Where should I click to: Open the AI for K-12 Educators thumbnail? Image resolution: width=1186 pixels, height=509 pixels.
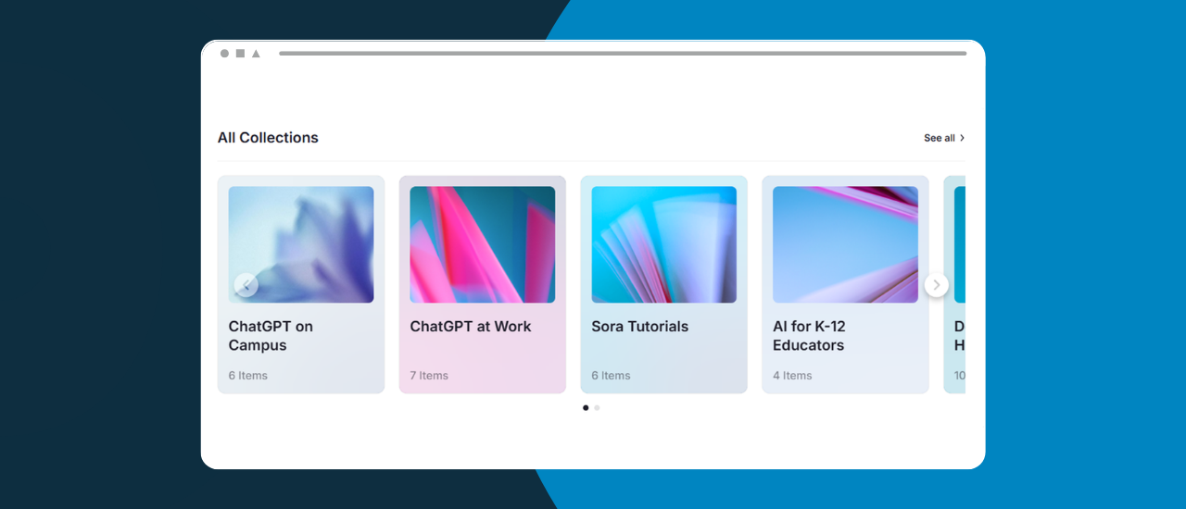[846, 244]
